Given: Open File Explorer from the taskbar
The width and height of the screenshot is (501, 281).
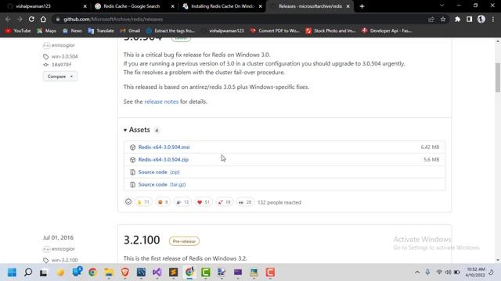Looking at the screenshot, I should 109,272.
